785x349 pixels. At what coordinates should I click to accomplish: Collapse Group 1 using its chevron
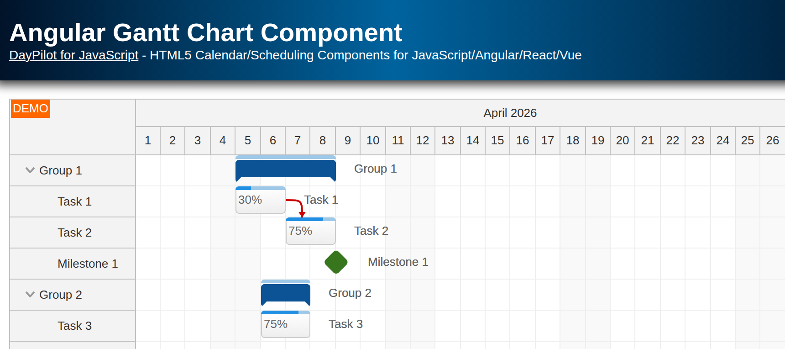click(30, 170)
